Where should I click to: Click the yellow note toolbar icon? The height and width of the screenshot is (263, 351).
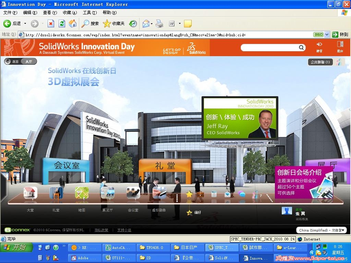[x=187, y=24]
